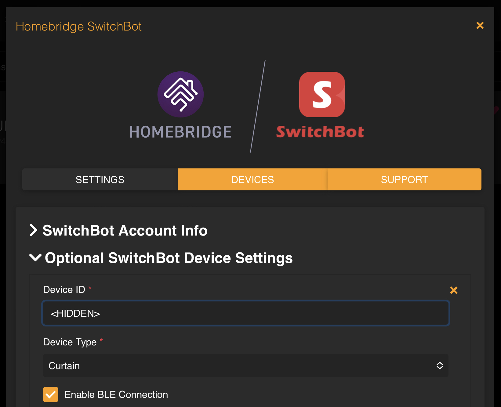
Task: Click the Homebridge SwitchBot dialog title
Action: [79, 27]
